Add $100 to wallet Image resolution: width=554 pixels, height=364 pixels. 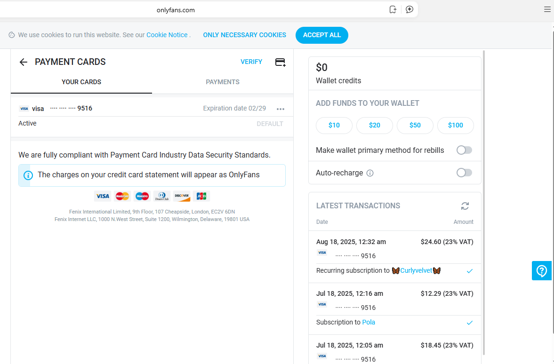[x=456, y=126]
